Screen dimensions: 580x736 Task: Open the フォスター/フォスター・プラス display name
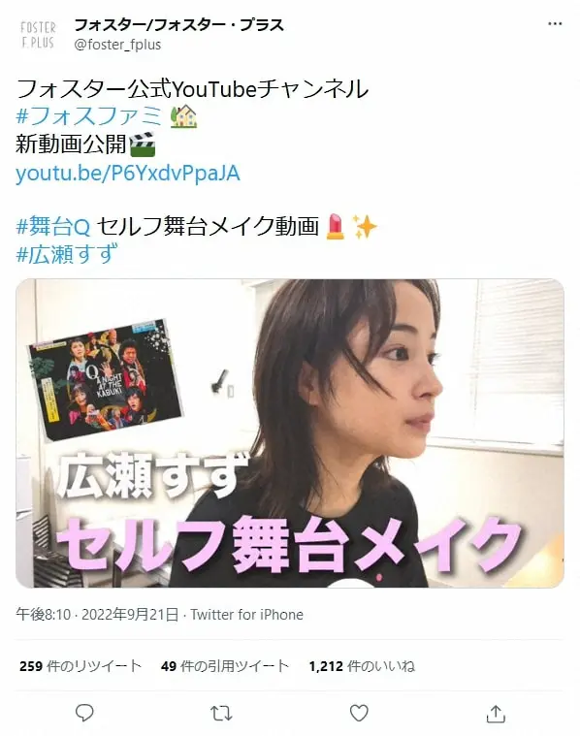(178, 25)
